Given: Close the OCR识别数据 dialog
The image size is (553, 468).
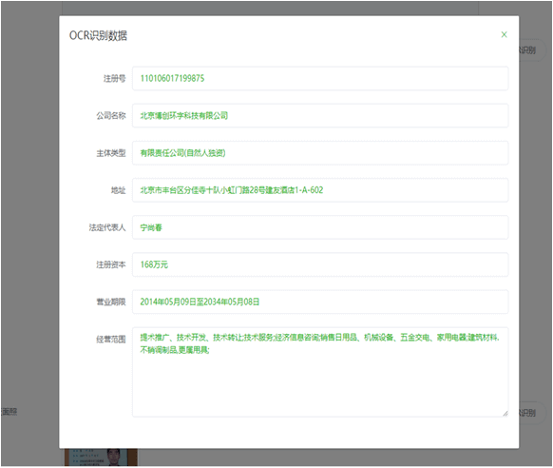Looking at the screenshot, I should pyautogui.click(x=504, y=34).
